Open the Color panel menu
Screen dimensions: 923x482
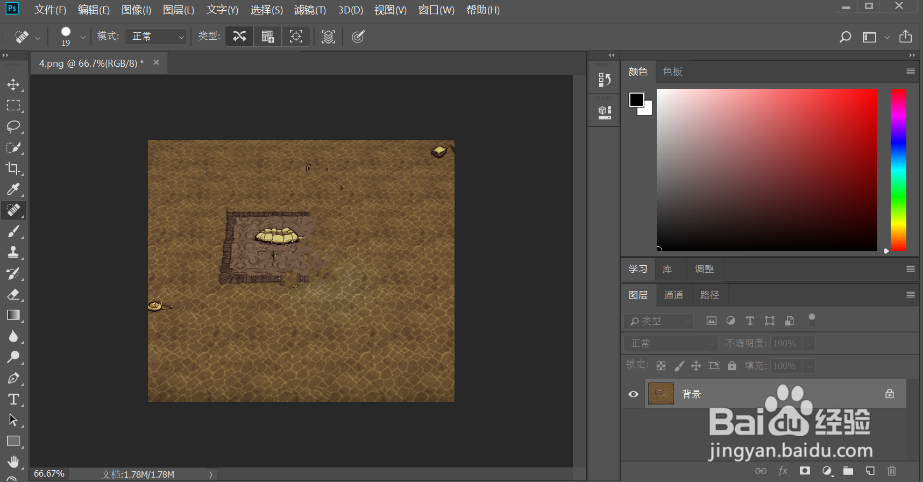click(x=911, y=72)
